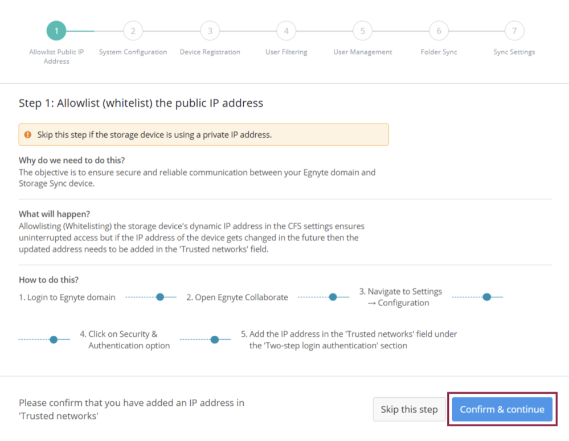Screen dimensions: 569x441
Task: Jump to step 4 circle in the stepper
Action: (x=286, y=31)
